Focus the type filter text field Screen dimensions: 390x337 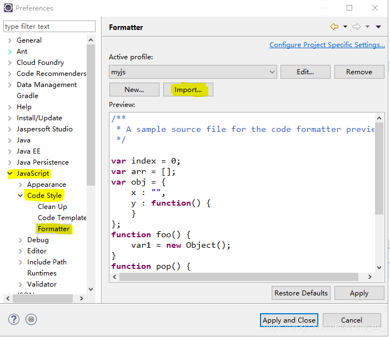coord(49,26)
